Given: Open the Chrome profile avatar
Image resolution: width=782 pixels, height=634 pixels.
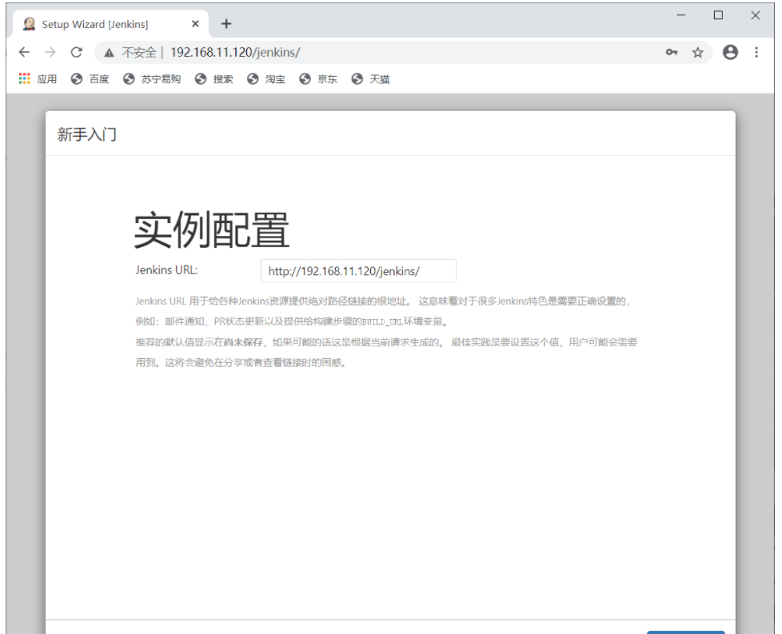Looking at the screenshot, I should pyautogui.click(x=730, y=52).
